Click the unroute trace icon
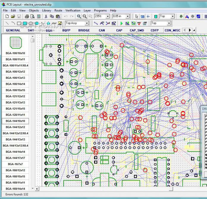Screen dimensions: 207x199 (108, 24)
